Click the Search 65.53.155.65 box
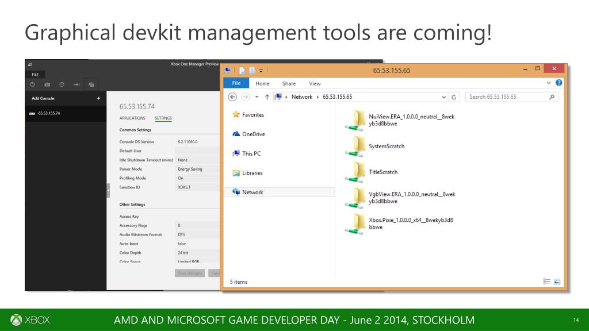This screenshot has height=331, width=589. click(x=511, y=97)
